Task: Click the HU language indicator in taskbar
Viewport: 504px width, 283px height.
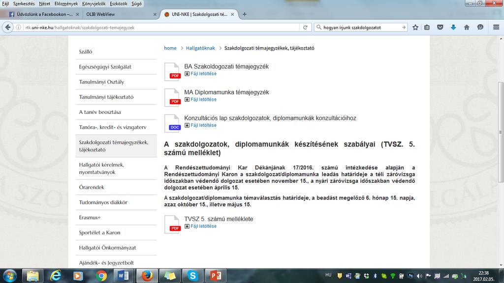Action: [x=328, y=275]
